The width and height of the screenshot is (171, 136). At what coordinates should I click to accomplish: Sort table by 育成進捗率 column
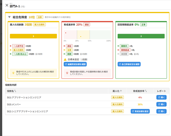click(x=140, y=91)
